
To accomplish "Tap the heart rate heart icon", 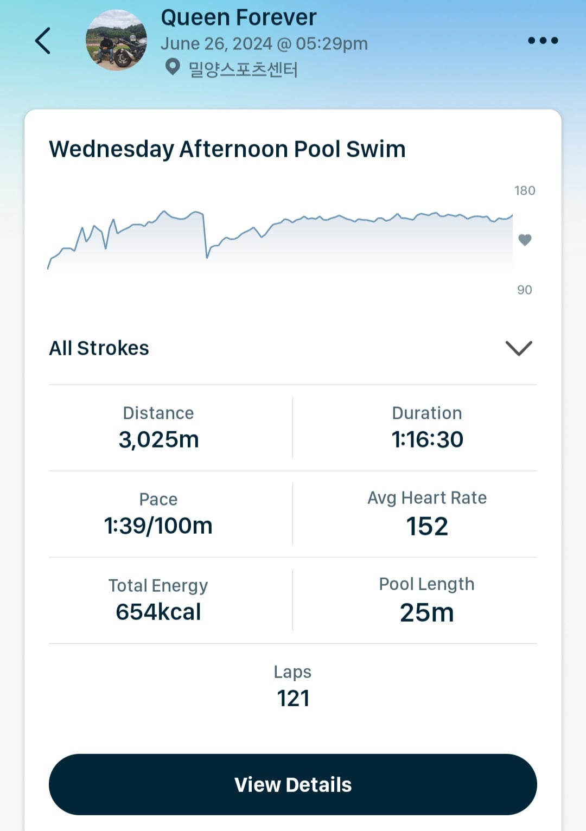I will pyautogui.click(x=525, y=240).
